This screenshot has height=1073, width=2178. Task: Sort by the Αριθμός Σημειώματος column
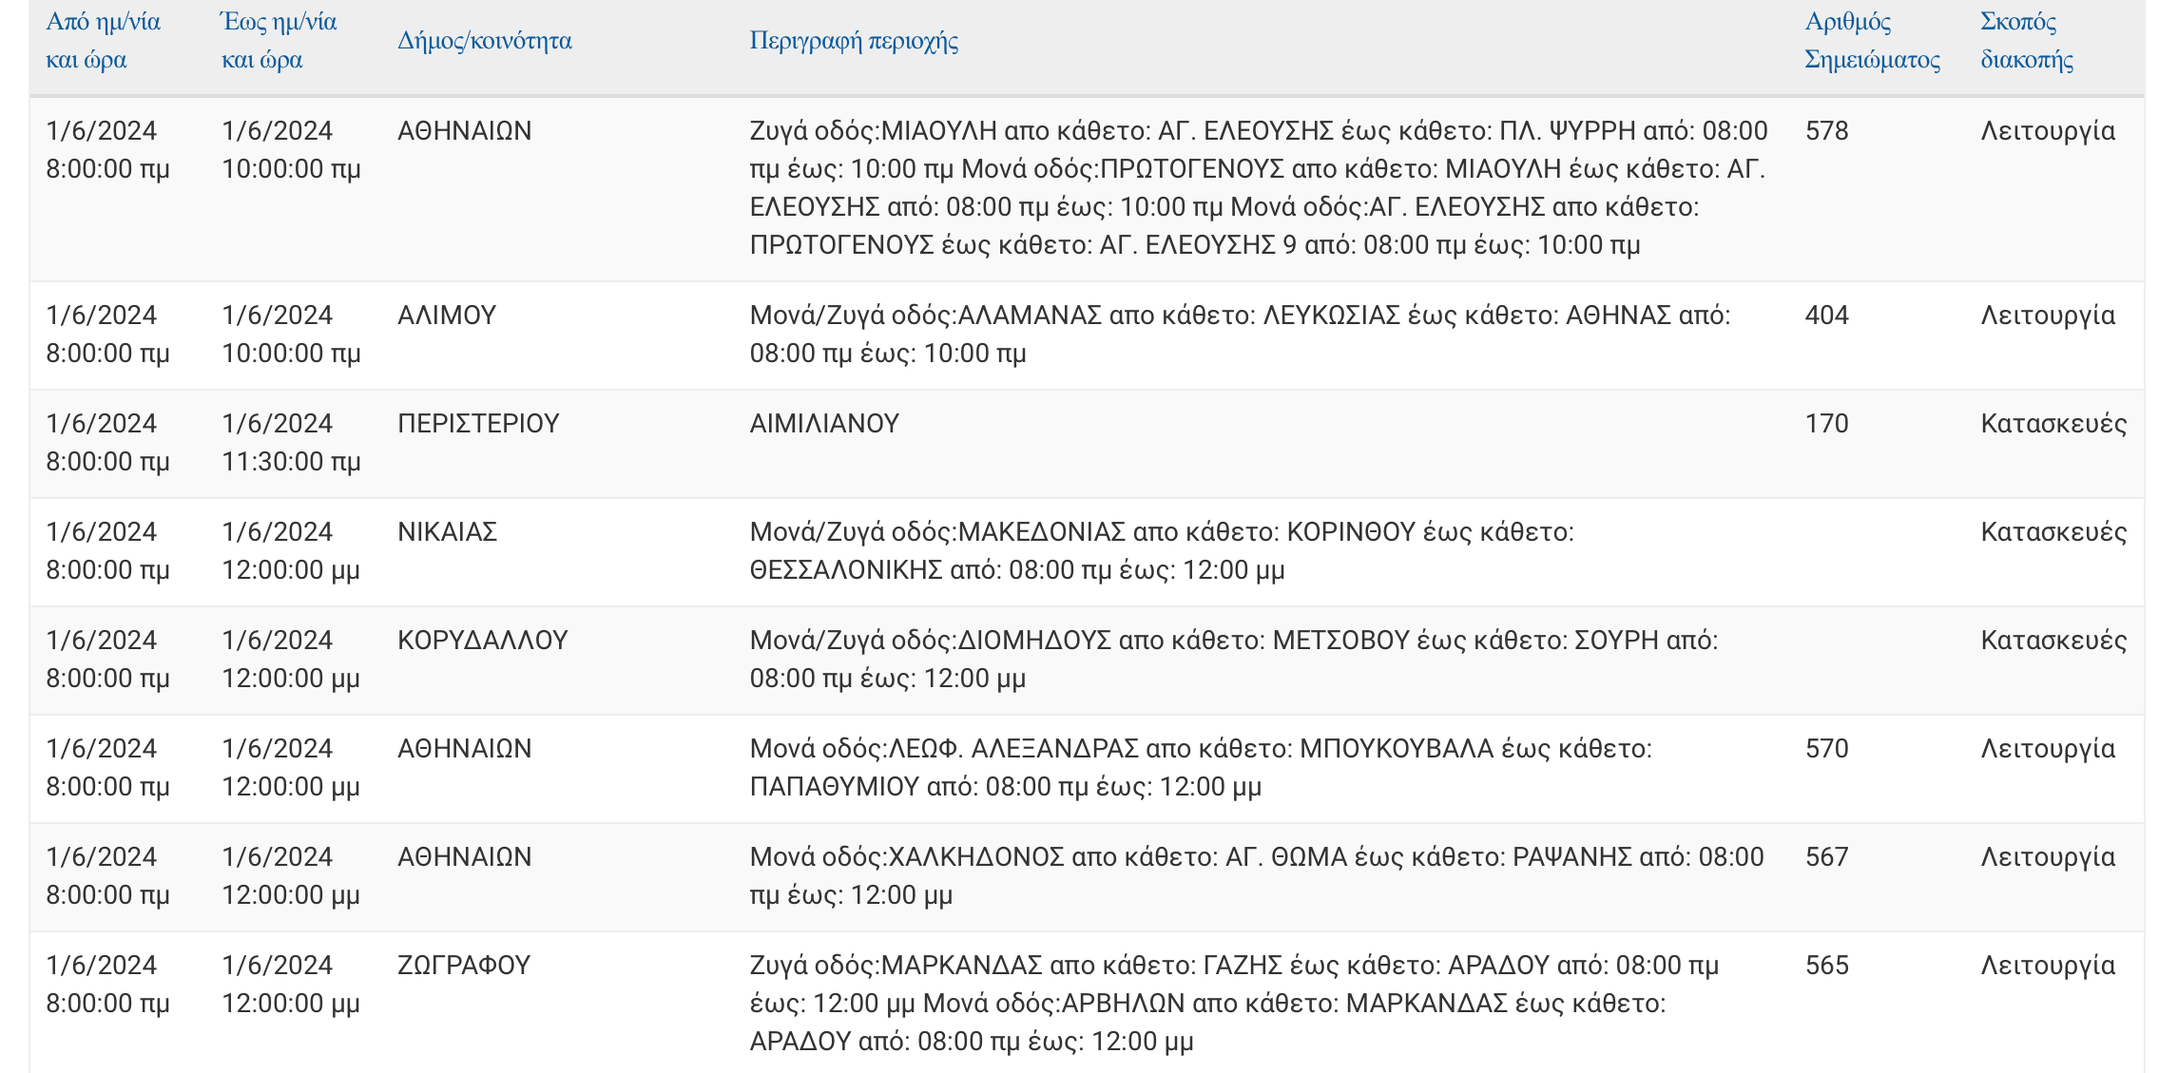tap(1871, 41)
